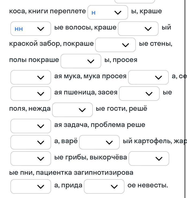The width and height of the screenshot is (187, 198).
Task: Open dropdown before "ая мука"
Action: (31, 77)
